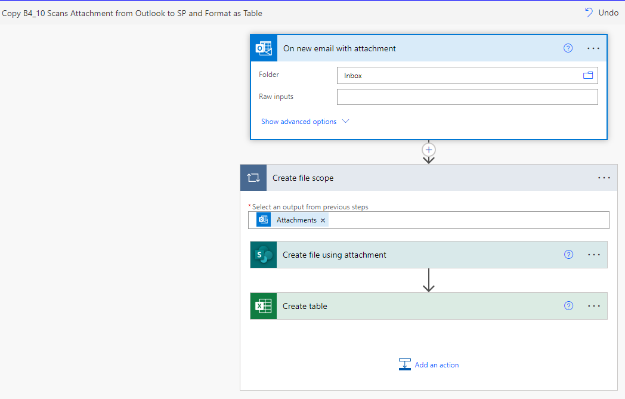Expand Show advanced options
The image size is (625, 399).
click(x=299, y=121)
